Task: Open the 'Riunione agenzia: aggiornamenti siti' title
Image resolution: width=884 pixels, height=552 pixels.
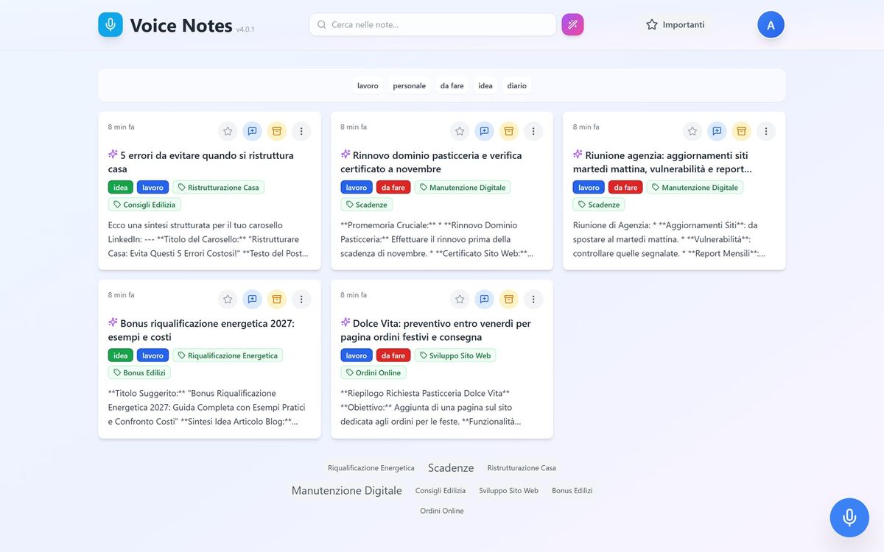Action: point(663,162)
